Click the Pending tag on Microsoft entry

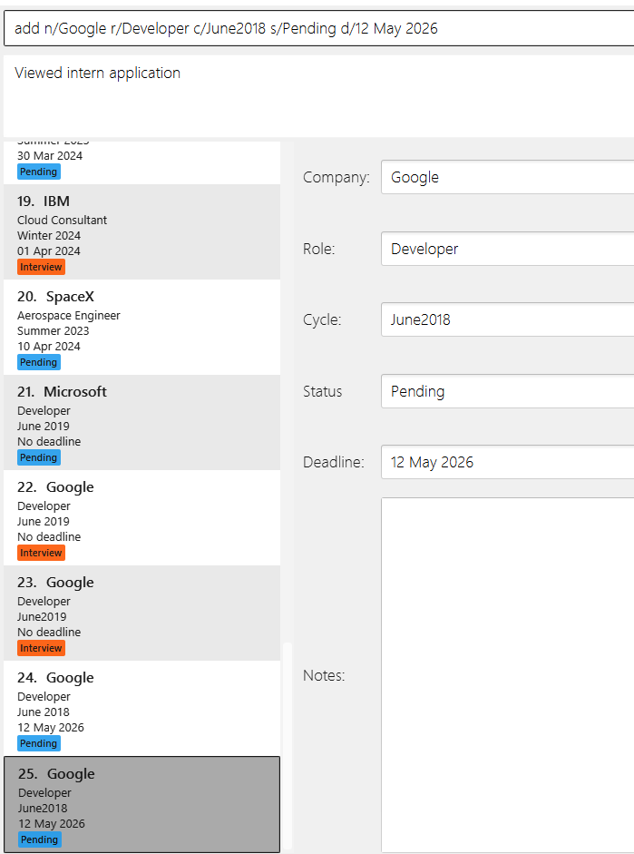click(x=39, y=457)
